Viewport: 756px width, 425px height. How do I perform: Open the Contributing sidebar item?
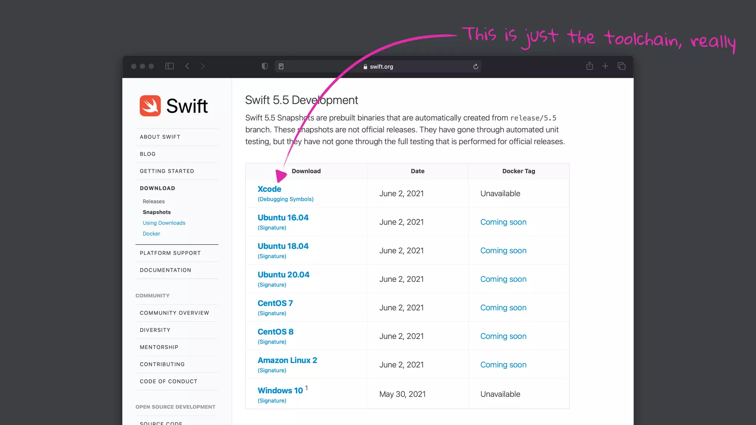(x=162, y=364)
